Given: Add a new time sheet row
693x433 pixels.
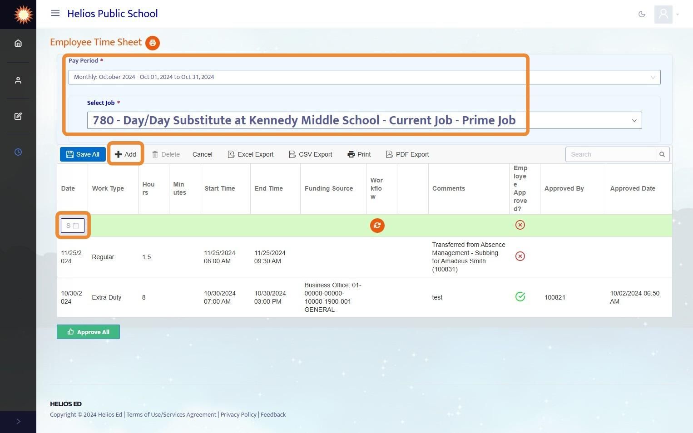Looking at the screenshot, I should [125, 154].
